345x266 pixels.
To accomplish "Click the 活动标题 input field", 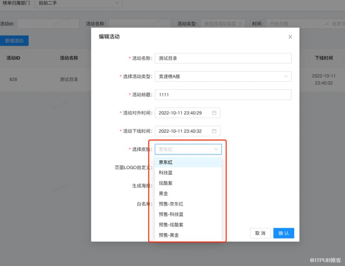I will (223, 95).
